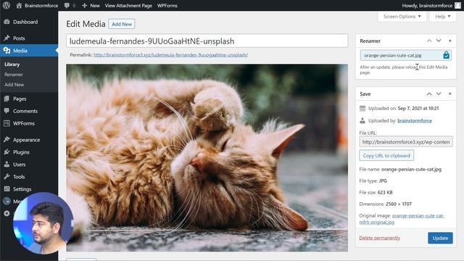This screenshot has width=464, height=261.
Task: Click the Add New button beside Edit Media
Action: tap(122, 24)
